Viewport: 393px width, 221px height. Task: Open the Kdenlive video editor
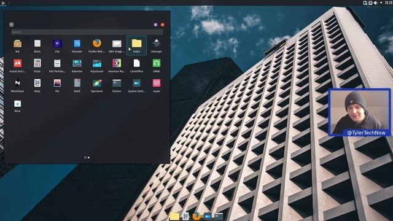(77, 66)
